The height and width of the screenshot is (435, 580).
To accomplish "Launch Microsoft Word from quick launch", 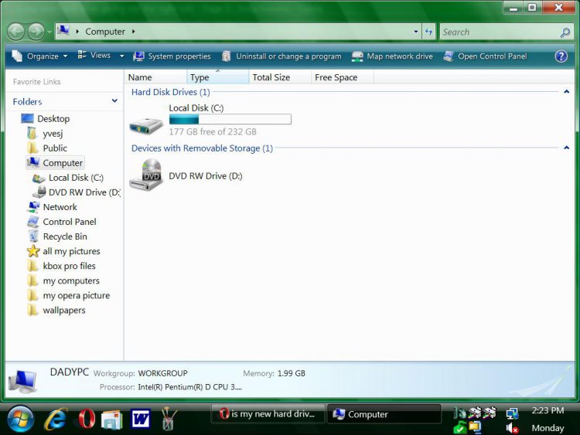I will [141, 419].
